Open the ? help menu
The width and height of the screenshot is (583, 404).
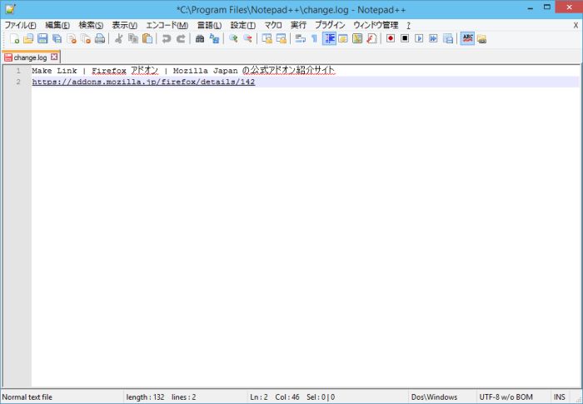408,25
